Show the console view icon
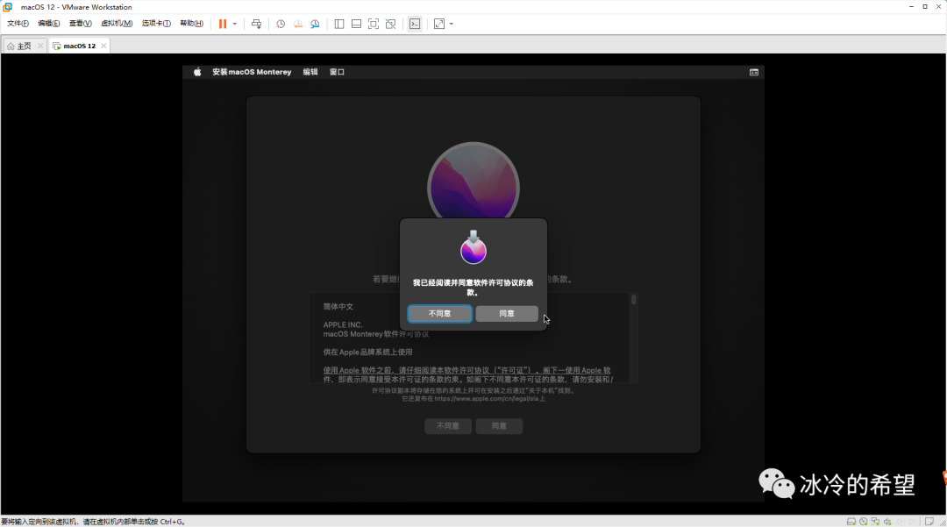947x527 pixels. [x=415, y=24]
